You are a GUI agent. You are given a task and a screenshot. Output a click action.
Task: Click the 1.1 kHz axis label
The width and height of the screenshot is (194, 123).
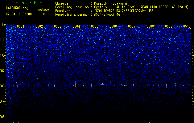3,40
